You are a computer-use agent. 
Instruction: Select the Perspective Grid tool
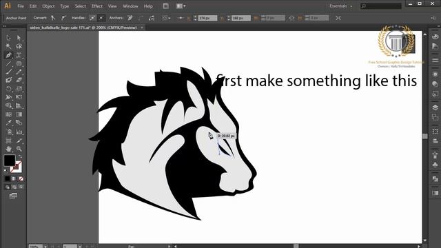pos(19,105)
